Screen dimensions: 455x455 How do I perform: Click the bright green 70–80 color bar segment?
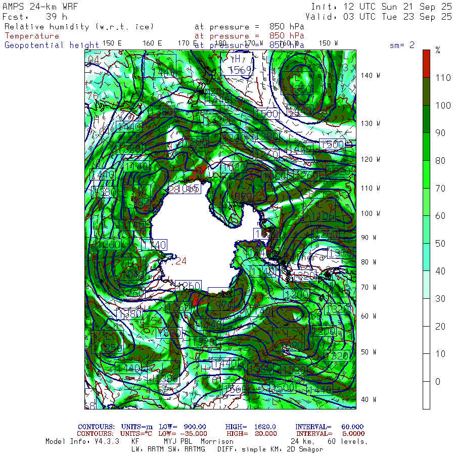point(426,174)
